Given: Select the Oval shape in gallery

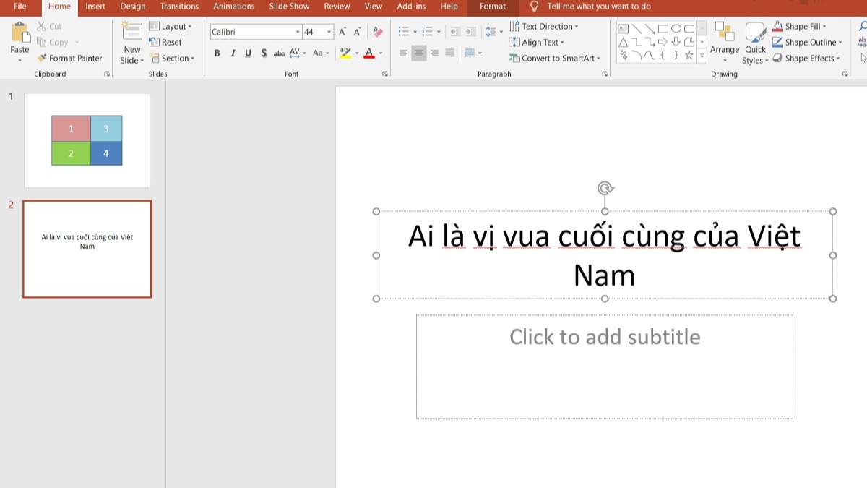Looking at the screenshot, I should click(x=676, y=29).
